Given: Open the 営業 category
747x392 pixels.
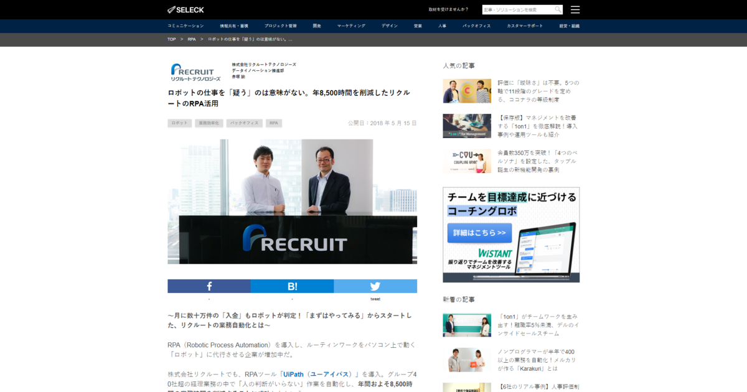Looking at the screenshot, I should point(418,26).
